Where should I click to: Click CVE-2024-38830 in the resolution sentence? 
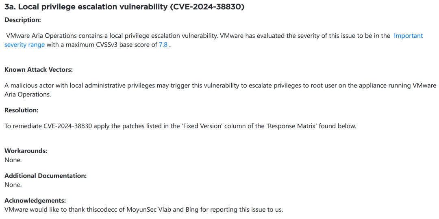coord(67,126)
